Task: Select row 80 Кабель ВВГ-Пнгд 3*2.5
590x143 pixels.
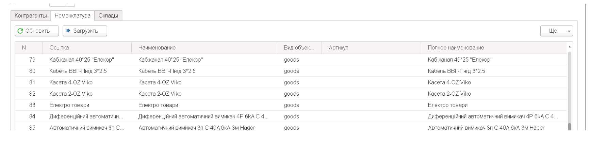Action: point(291,71)
